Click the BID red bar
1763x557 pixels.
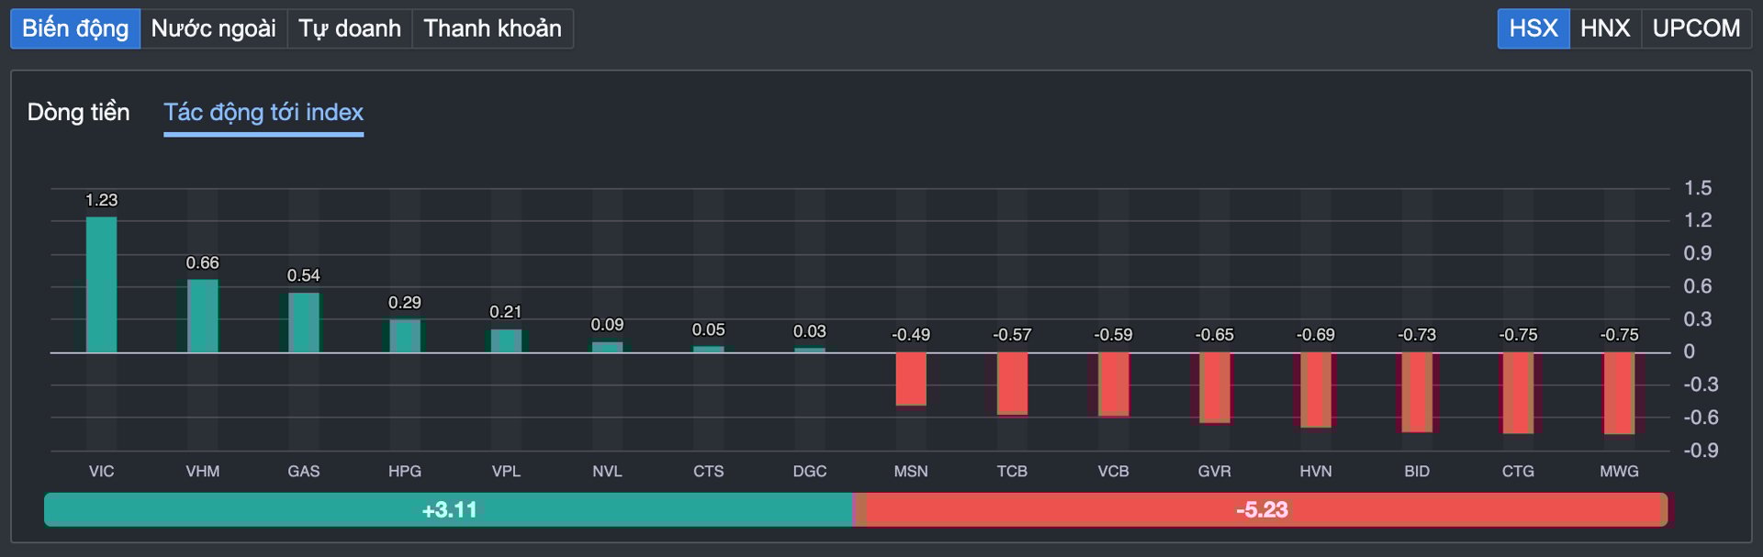pos(1417,392)
